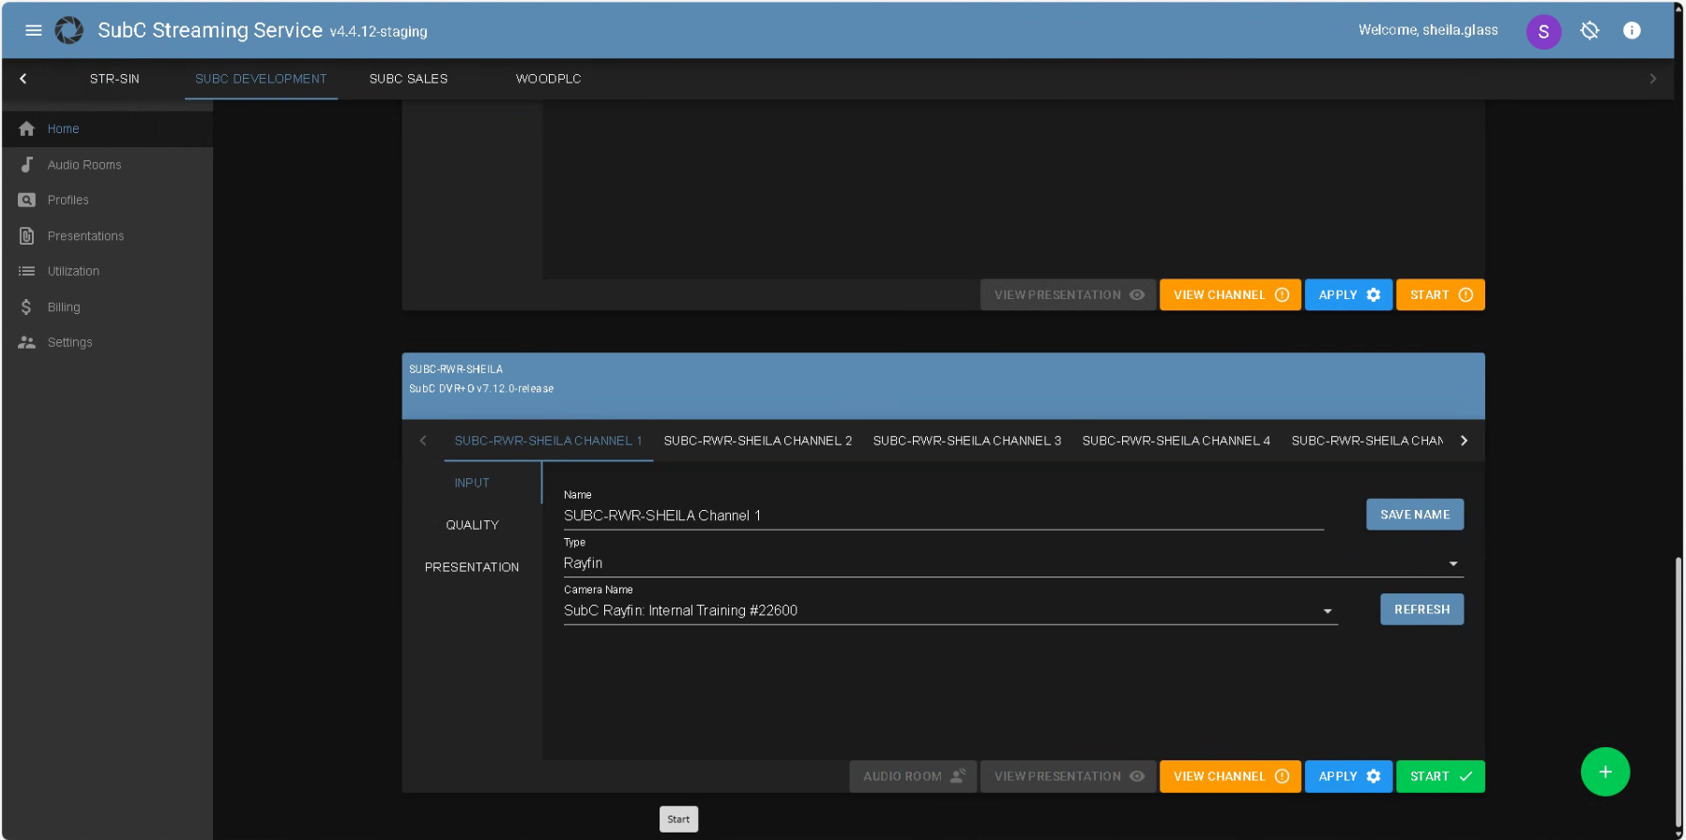Switch to SUBC SALES tab

pyautogui.click(x=408, y=79)
